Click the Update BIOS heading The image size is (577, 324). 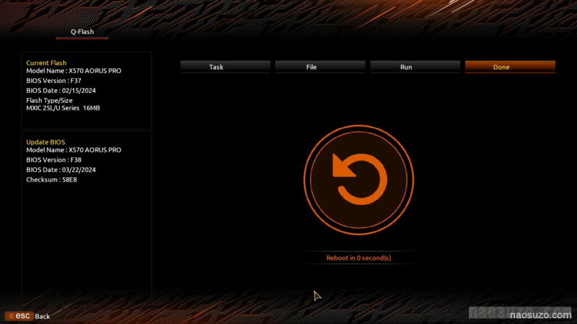pyautogui.click(x=46, y=142)
